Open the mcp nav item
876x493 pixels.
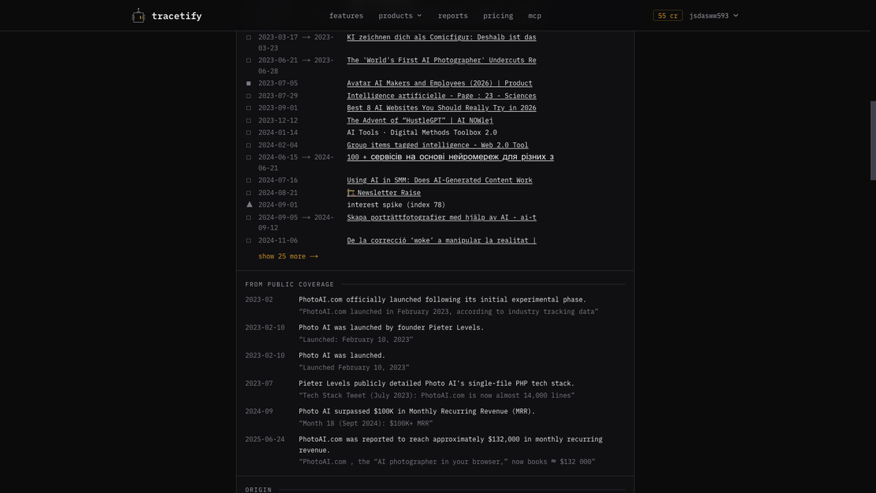point(534,15)
